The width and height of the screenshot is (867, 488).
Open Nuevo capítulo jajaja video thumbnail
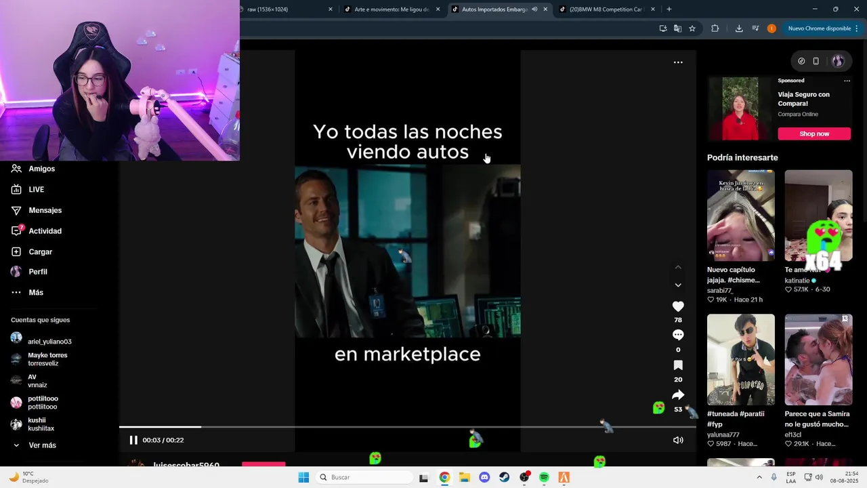point(741,216)
